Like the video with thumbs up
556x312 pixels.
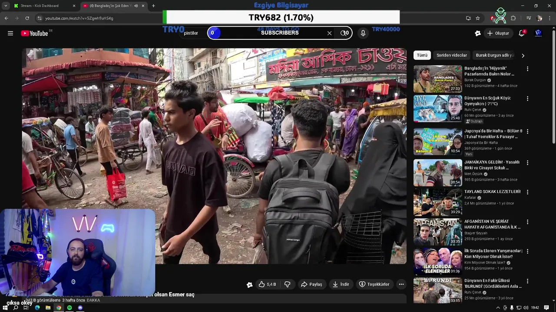tap(267, 284)
